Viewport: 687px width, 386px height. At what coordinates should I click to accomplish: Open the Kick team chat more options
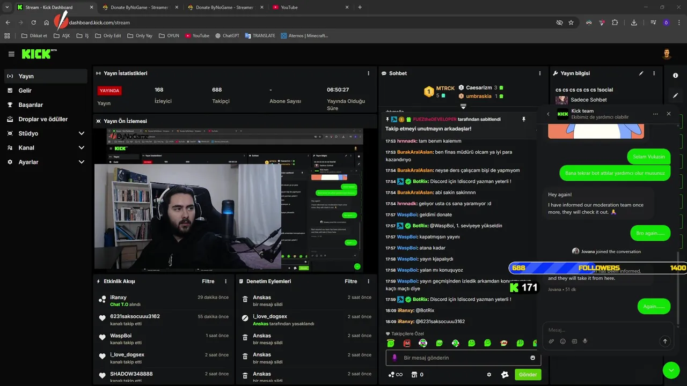point(655,114)
